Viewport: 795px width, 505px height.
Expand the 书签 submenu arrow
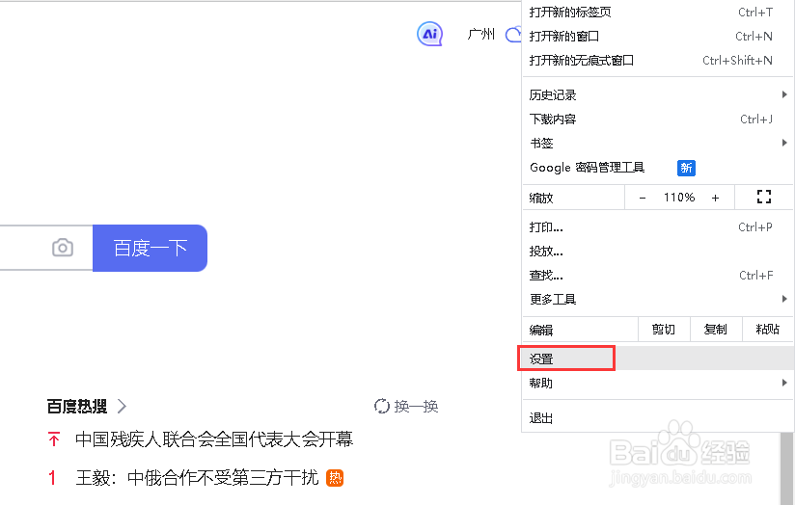[784, 143]
